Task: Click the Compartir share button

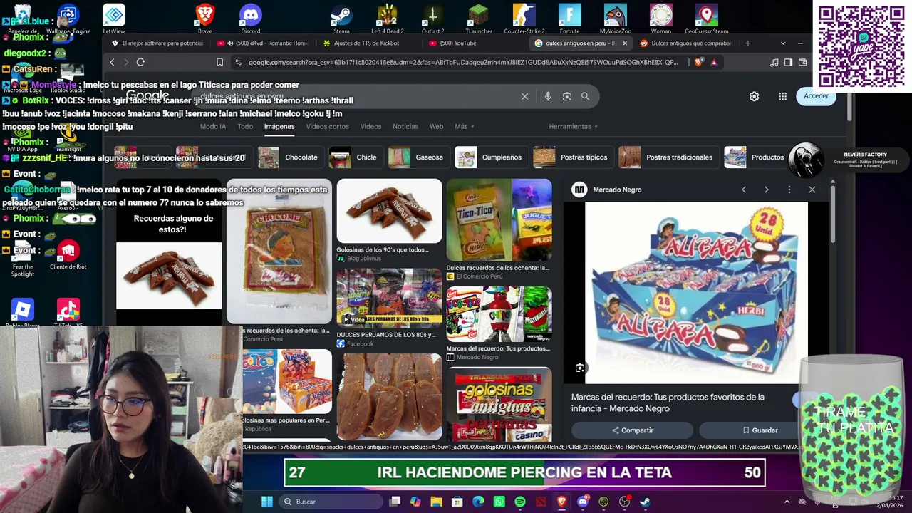Action: 632,430
